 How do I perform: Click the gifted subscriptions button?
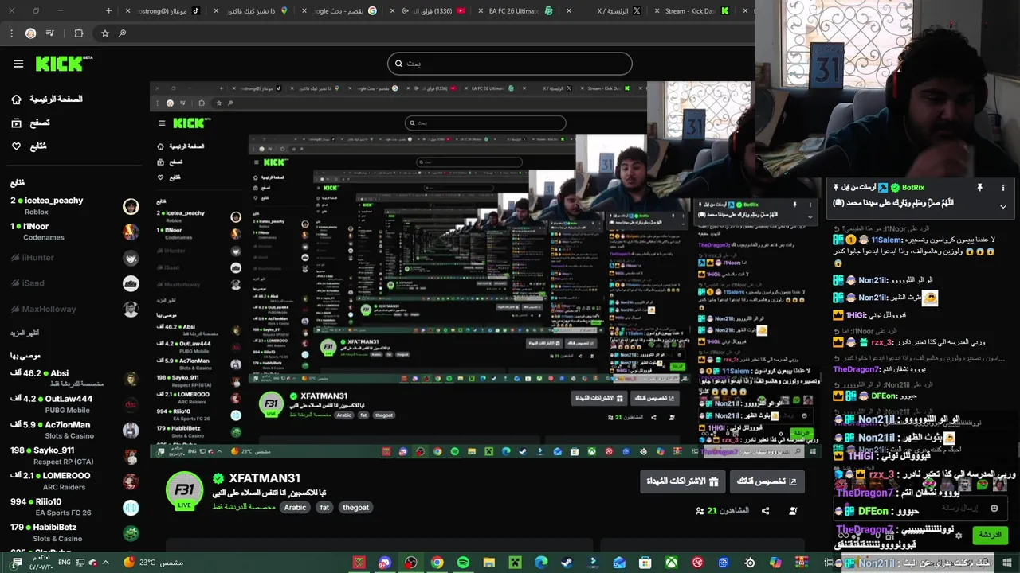(x=682, y=481)
